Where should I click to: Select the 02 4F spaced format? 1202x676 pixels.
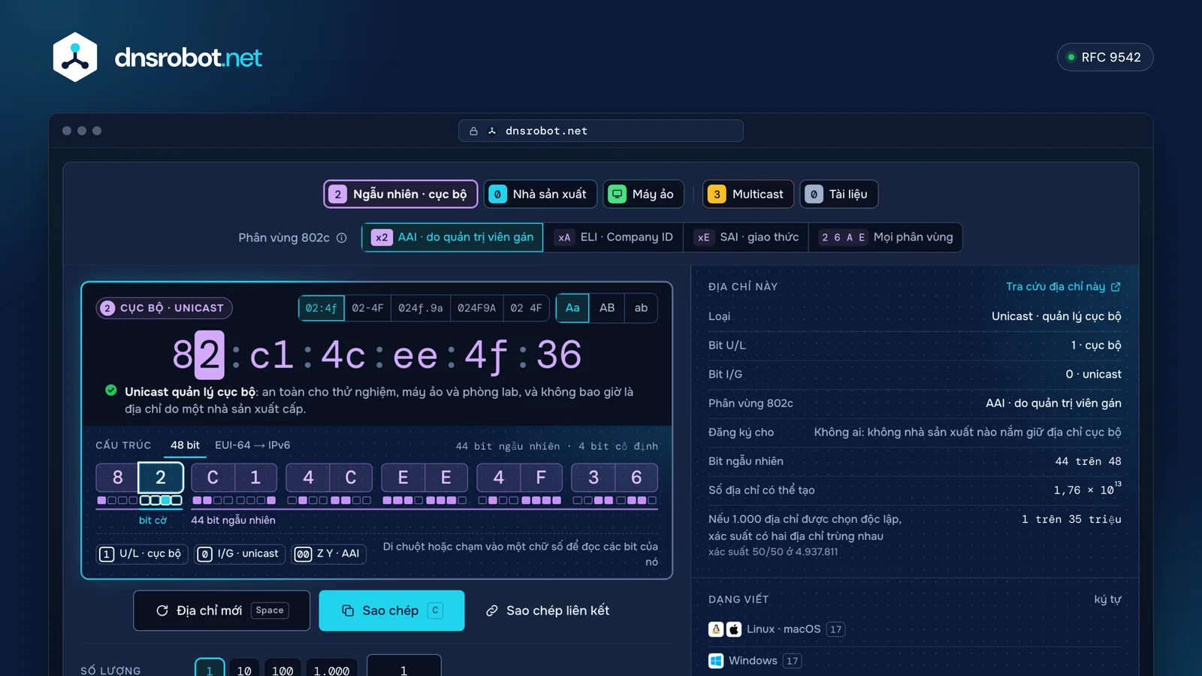pos(526,308)
